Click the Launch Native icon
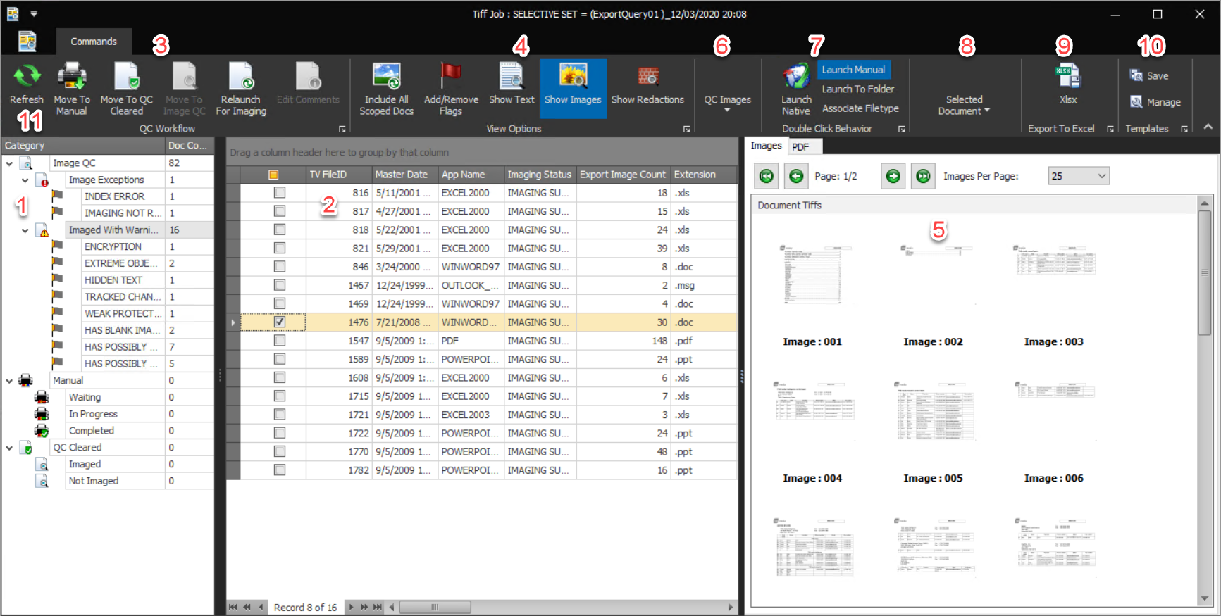Viewport: 1221px width, 616px height. click(796, 76)
